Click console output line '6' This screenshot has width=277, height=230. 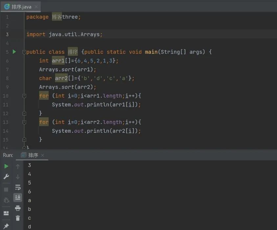tap(30, 192)
